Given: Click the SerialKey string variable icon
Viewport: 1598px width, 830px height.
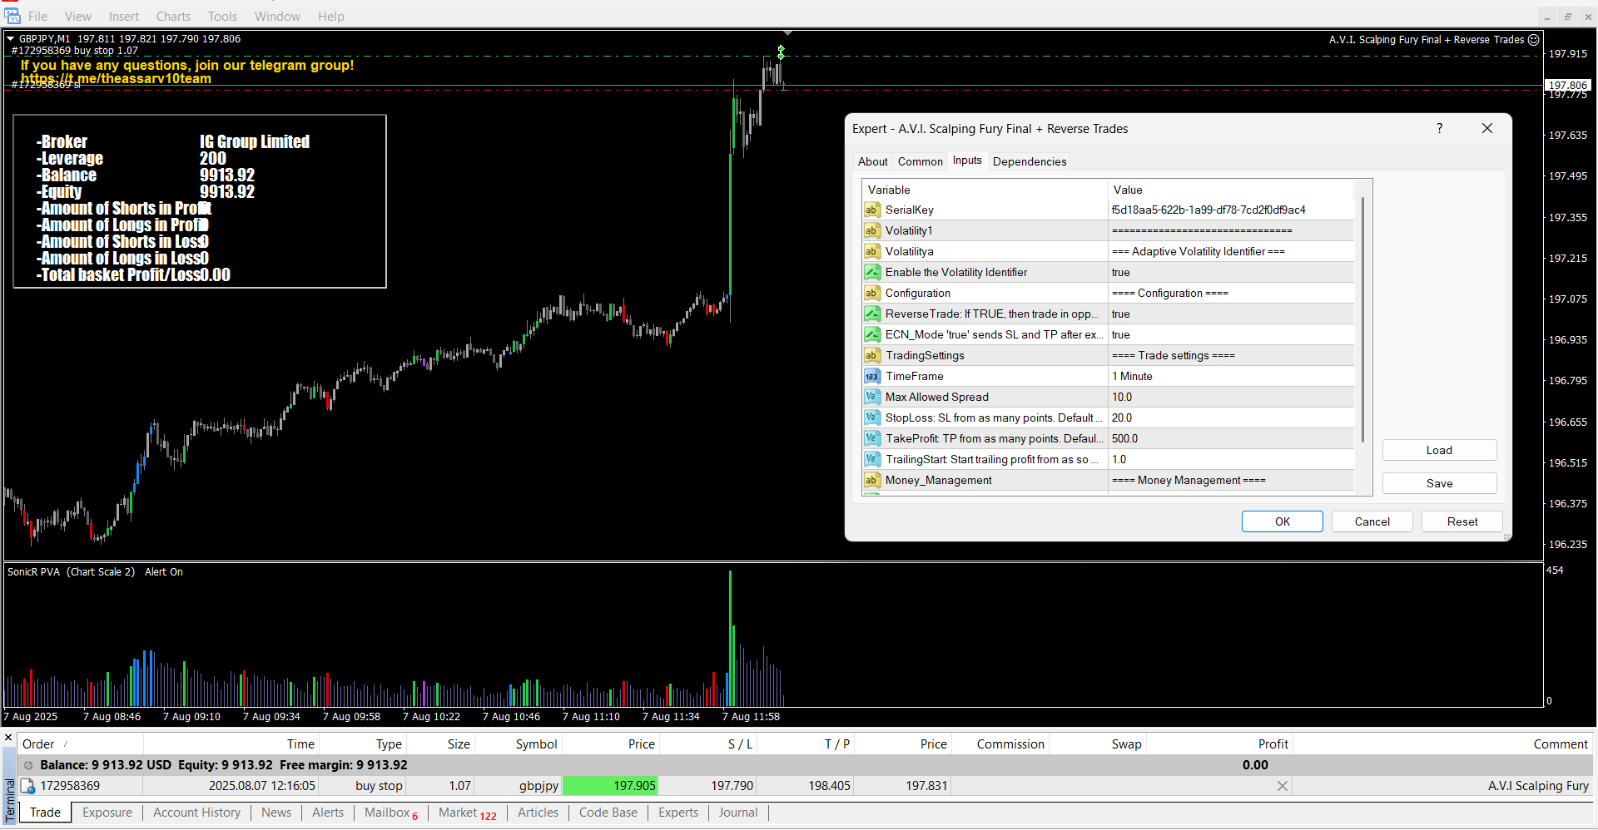Looking at the screenshot, I should pos(871,210).
